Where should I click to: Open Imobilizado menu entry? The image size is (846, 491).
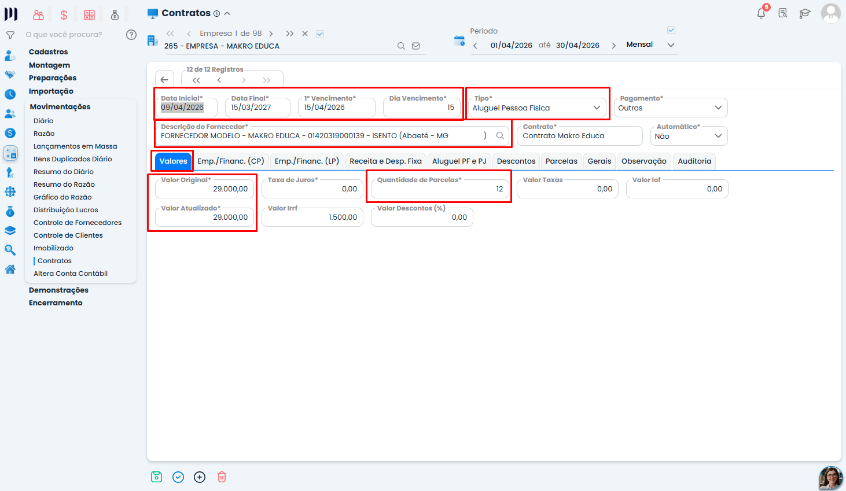click(x=53, y=248)
